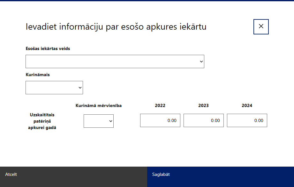
Task: Click the 2023 consumption value field
Action: (204, 120)
